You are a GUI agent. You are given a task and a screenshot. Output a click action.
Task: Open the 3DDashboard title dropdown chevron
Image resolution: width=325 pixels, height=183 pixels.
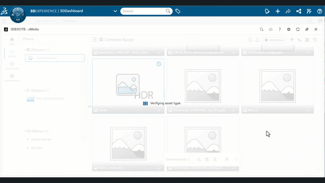click(115, 11)
